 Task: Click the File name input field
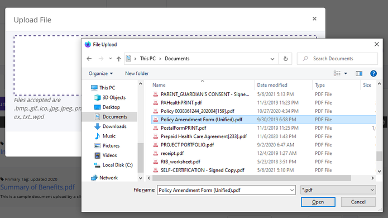tap(224, 190)
